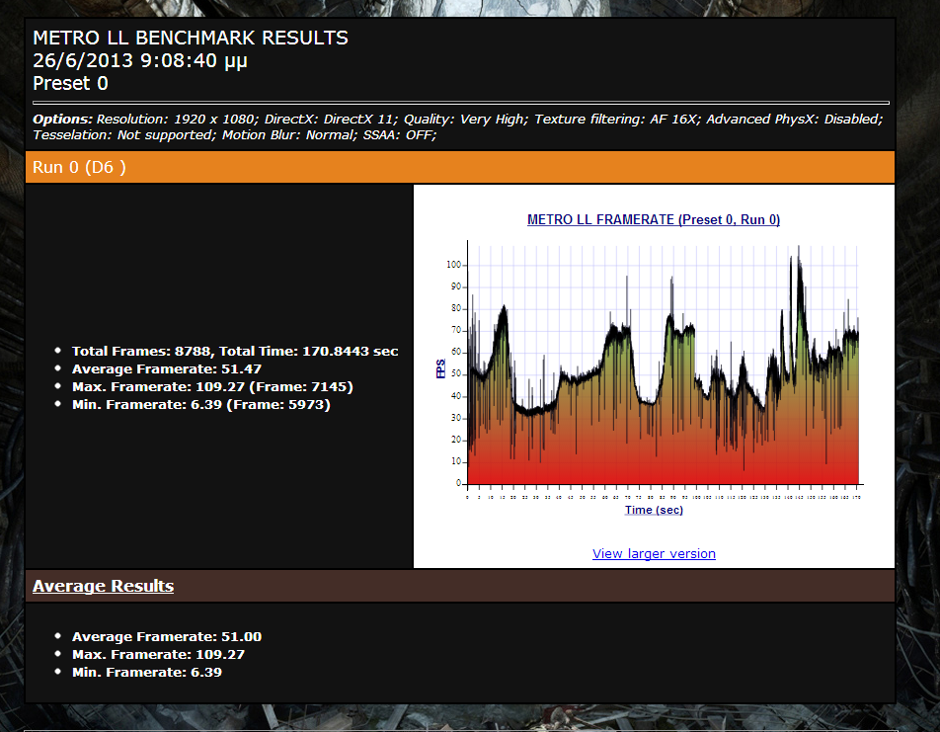Image resolution: width=940 pixels, height=732 pixels.
Task: Click the date '26/6/2013 9:08:40' line
Action: tap(139, 60)
